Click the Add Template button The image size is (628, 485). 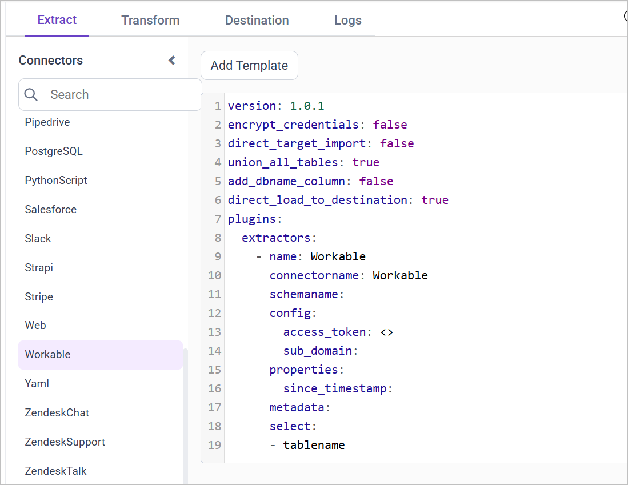(249, 65)
